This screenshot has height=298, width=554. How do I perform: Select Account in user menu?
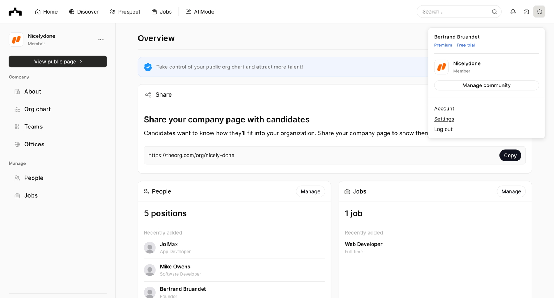444,108
